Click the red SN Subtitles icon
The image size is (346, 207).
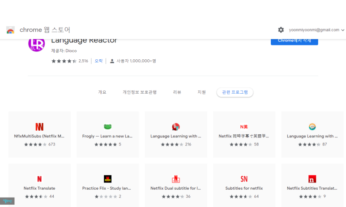coord(244,179)
